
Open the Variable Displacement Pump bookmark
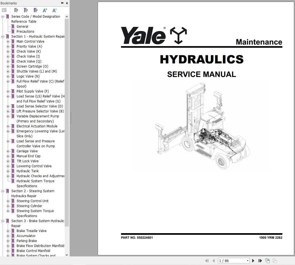tap(38, 119)
